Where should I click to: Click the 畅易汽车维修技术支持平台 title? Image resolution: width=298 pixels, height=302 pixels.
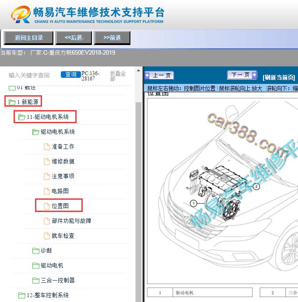(x=99, y=12)
